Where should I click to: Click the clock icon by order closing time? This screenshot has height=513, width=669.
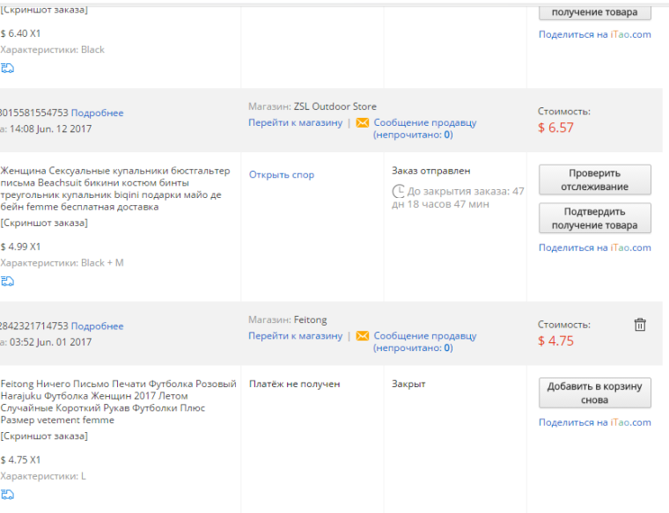tap(398, 191)
